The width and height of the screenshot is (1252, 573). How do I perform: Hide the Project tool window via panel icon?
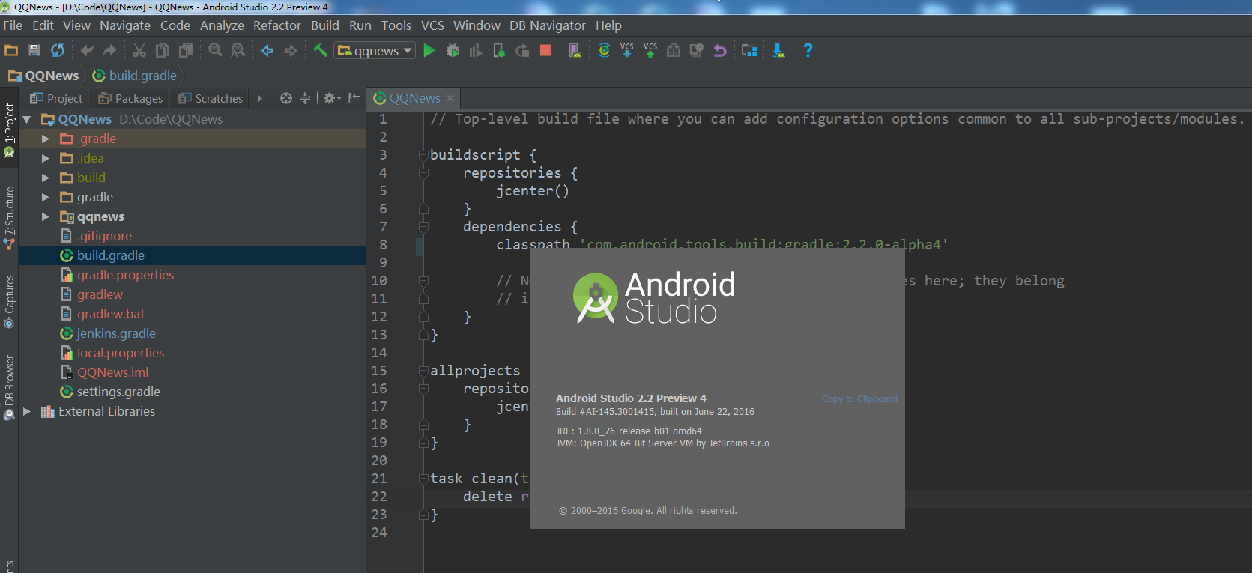point(354,98)
